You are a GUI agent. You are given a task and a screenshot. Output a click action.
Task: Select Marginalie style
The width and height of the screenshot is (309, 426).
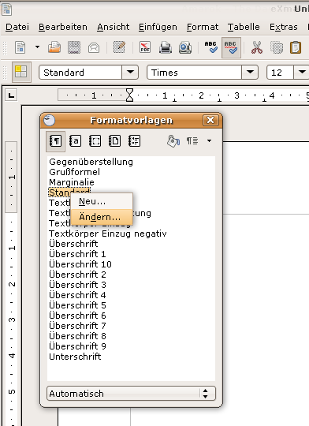tap(72, 182)
